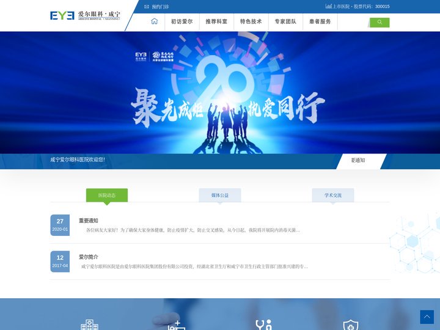Click the home icon in navigation bar
The image size is (440, 330).
point(155,21)
